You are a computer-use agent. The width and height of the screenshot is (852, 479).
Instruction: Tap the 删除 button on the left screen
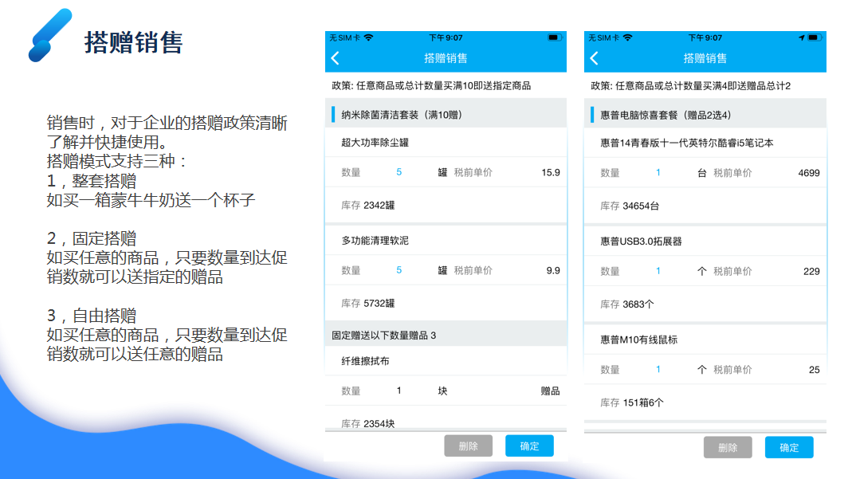(468, 446)
